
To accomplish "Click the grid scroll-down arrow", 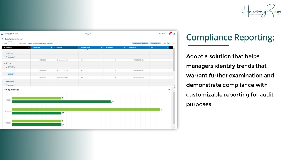I will (x=174, y=85).
